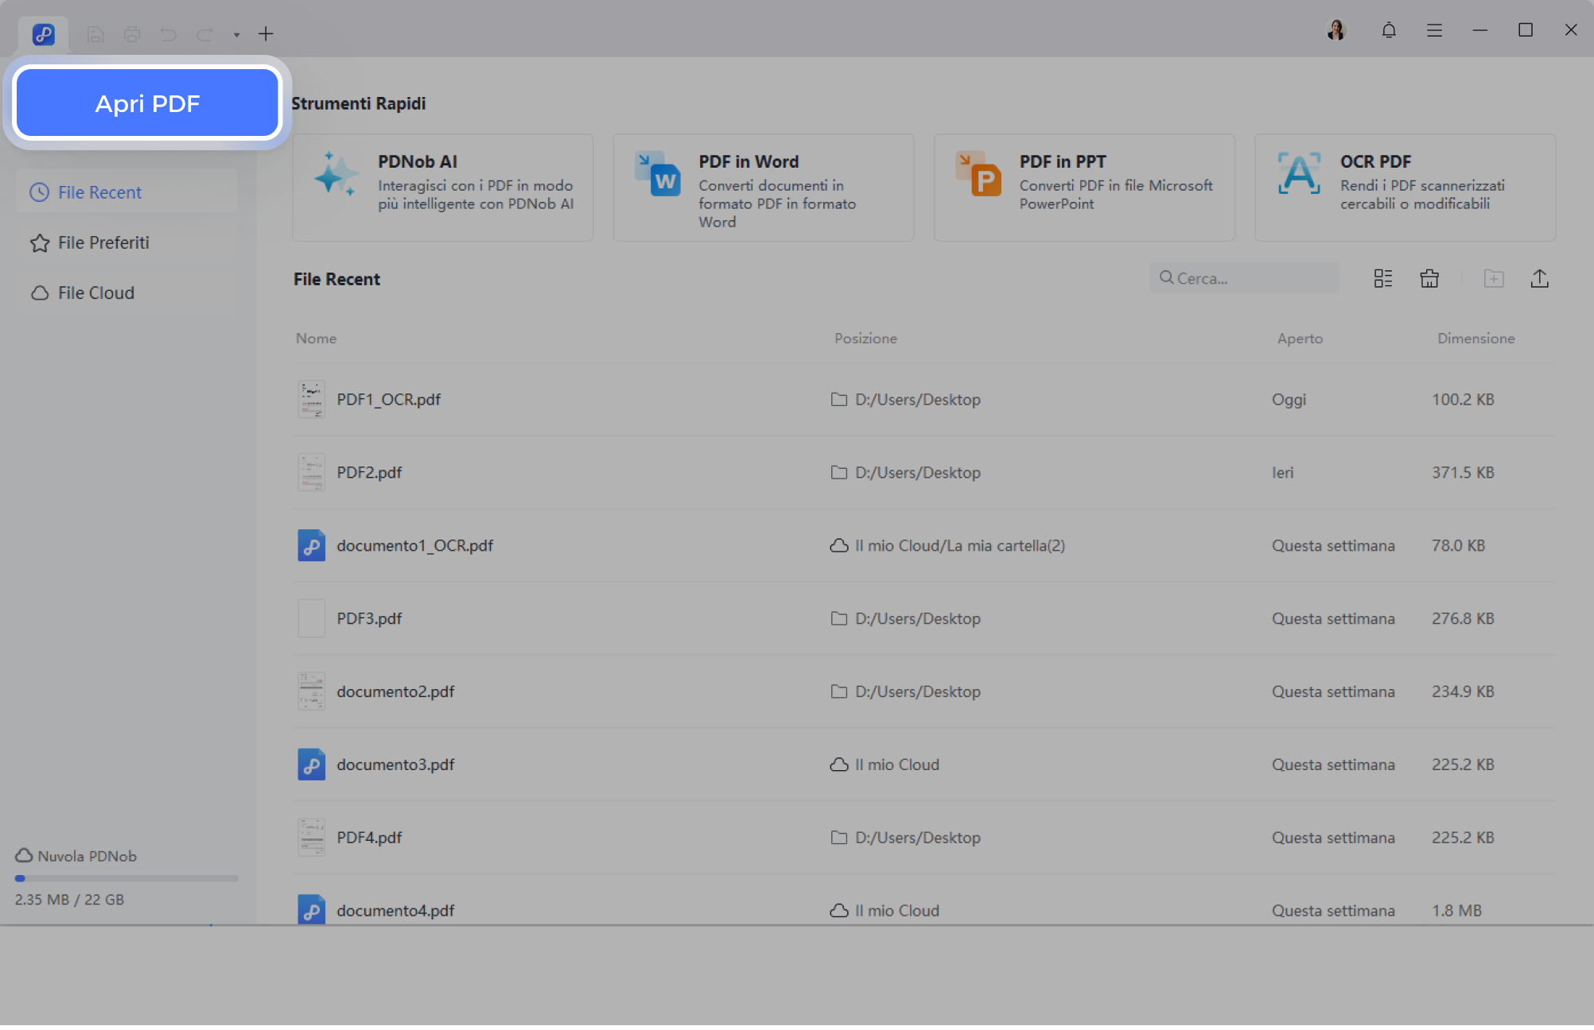Image resolution: width=1594 pixels, height=1030 pixels.
Task: Click the Nuvola PDNob storage label
Action: (87, 856)
